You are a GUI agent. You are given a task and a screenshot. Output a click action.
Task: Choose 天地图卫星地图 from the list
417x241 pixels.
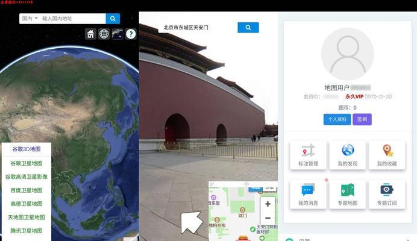[x=27, y=218]
